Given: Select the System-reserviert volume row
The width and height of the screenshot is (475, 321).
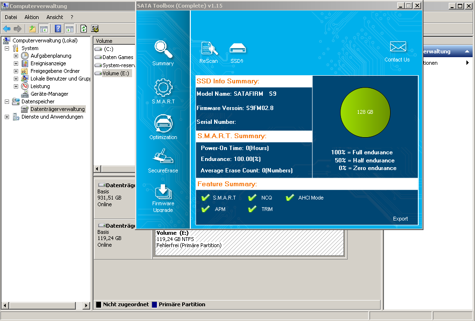Looking at the screenshot, I should pos(114,65).
